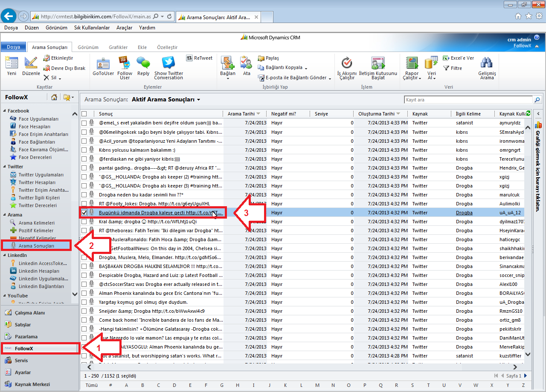This screenshot has width=546, height=392.
Task: Click the green refresh icon in grid header
Action: (529, 113)
